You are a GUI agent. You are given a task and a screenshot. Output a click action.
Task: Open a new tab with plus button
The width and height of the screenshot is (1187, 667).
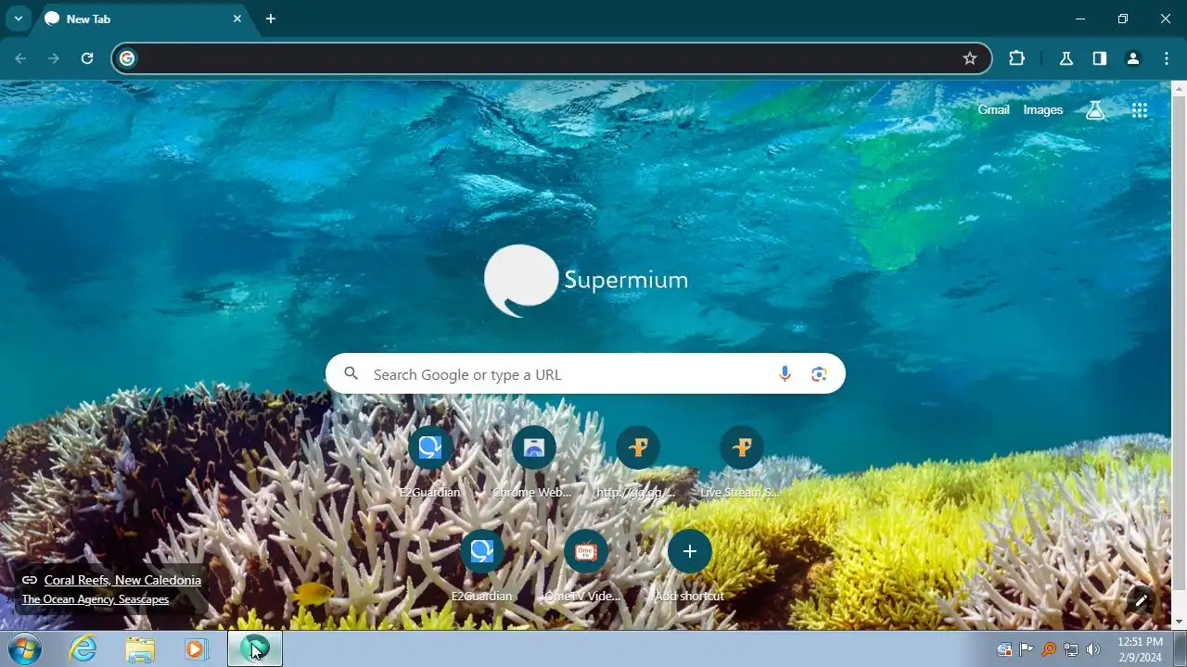pos(271,19)
